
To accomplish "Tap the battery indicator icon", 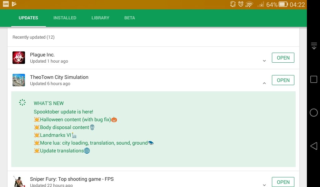I will point(283,4).
